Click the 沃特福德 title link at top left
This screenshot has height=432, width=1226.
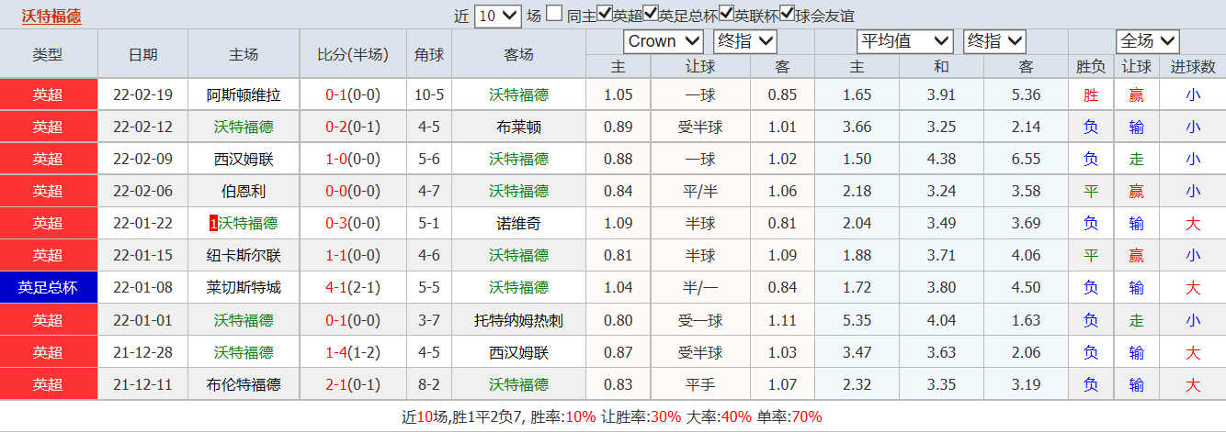click(x=51, y=16)
